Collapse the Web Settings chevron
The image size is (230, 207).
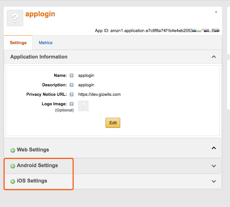[214, 148]
